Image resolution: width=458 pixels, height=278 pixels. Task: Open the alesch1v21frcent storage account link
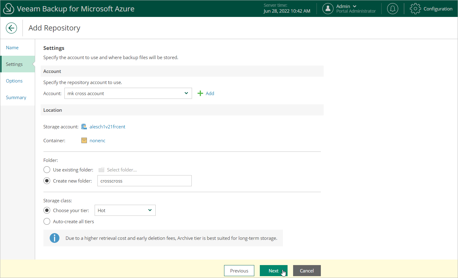click(x=107, y=127)
